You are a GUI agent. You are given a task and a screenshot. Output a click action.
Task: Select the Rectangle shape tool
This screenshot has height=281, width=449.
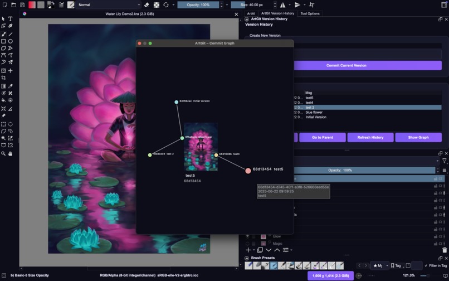(3, 41)
